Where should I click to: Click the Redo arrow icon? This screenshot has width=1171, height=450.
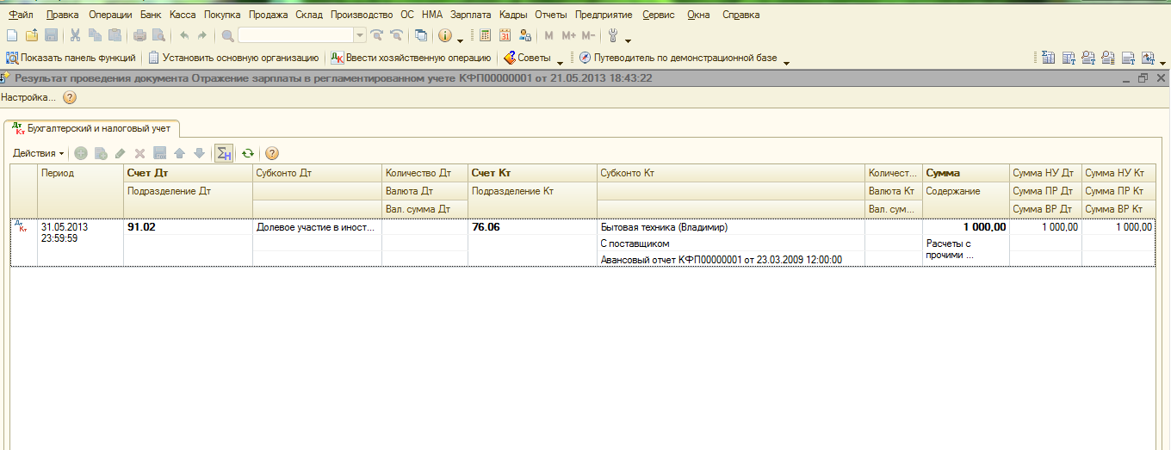tap(202, 35)
